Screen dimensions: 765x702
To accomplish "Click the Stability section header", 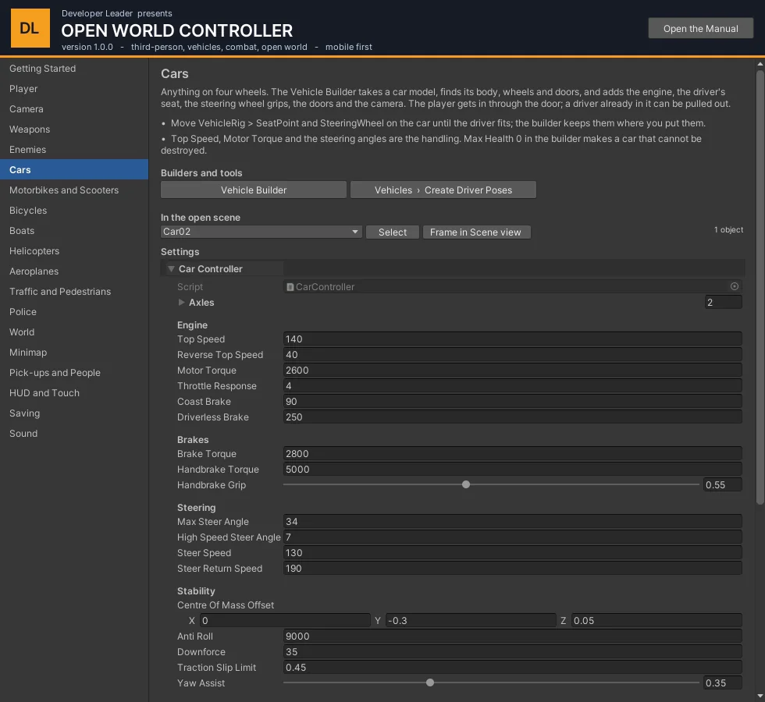I will [196, 591].
